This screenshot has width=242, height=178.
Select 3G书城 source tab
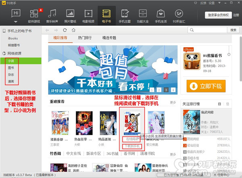pos(113,154)
